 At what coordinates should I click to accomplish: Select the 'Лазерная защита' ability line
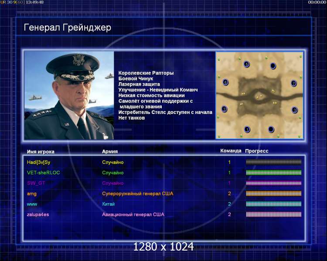click(x=139, y=84)
